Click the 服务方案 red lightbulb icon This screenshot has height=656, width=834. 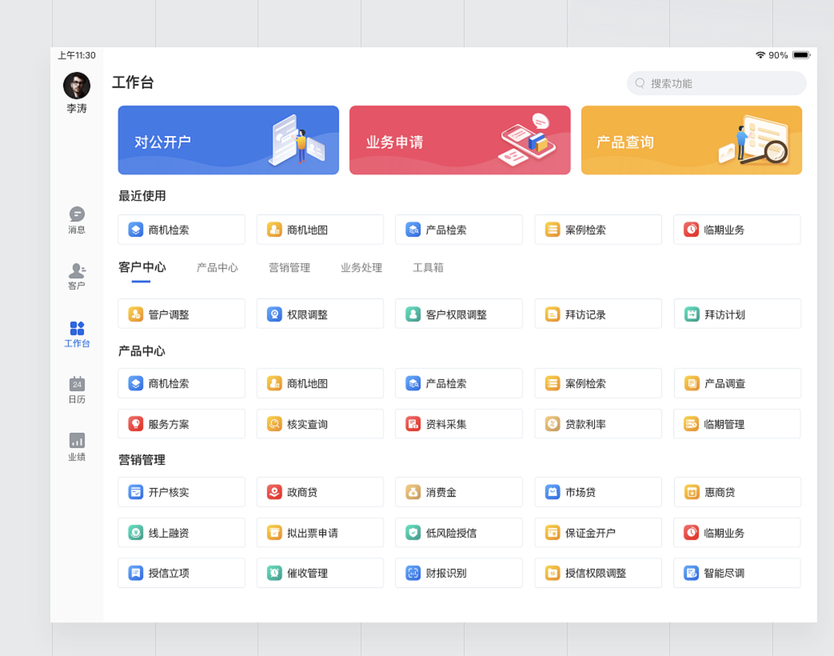point(136,424)
